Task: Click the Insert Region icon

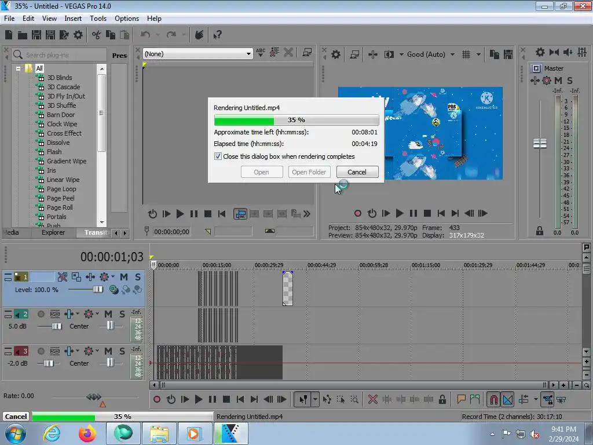Action: point(475,399)
